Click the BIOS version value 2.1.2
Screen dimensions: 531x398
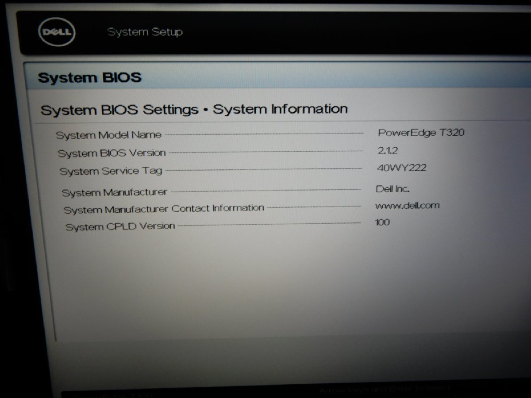(388, 150)
